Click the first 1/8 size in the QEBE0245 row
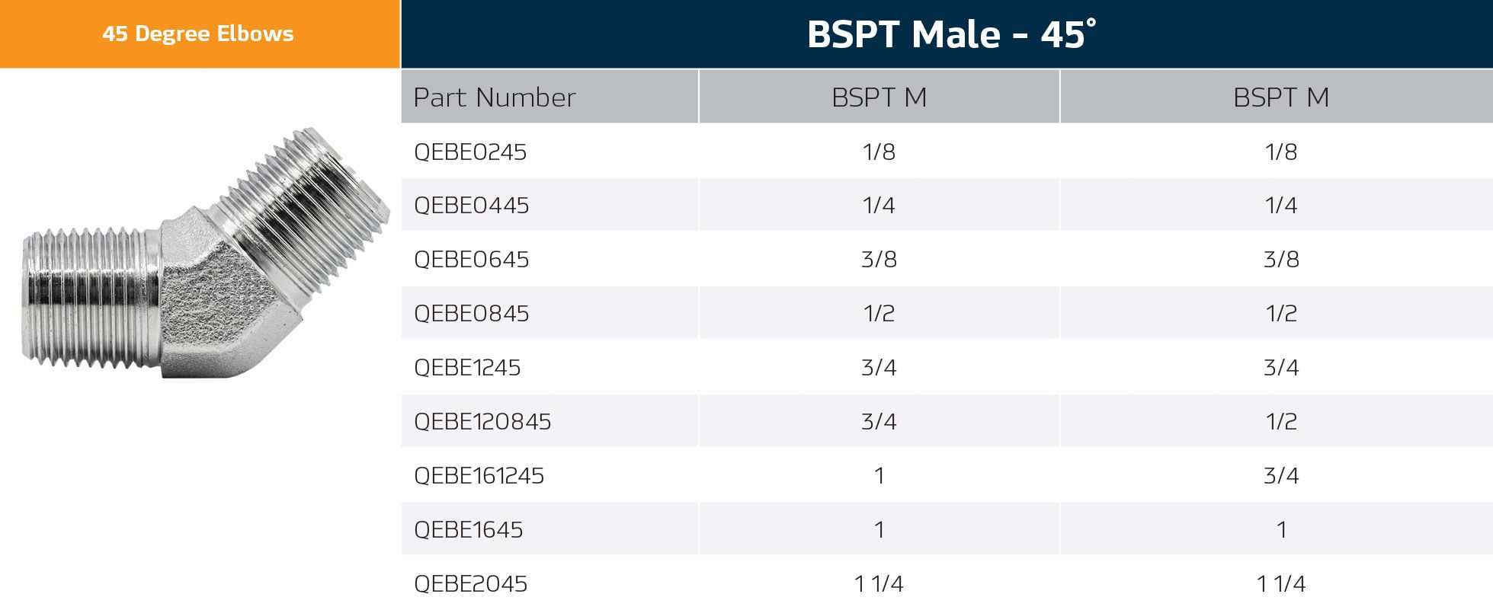This screenshot has height=610, width=1493. pyautogui.click(x=879, y=152)
